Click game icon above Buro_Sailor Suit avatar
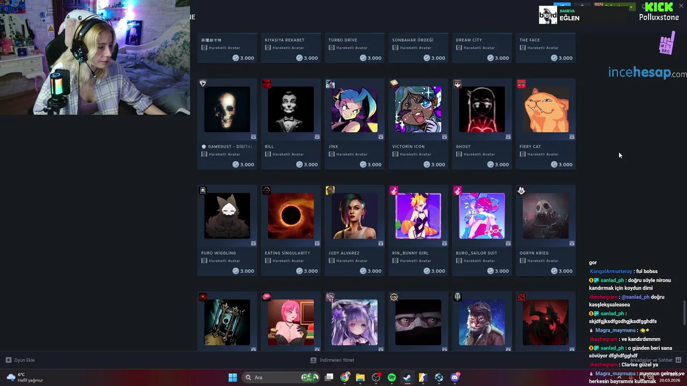This screenshot has width=687, height=386. click(x=458, y=190)
